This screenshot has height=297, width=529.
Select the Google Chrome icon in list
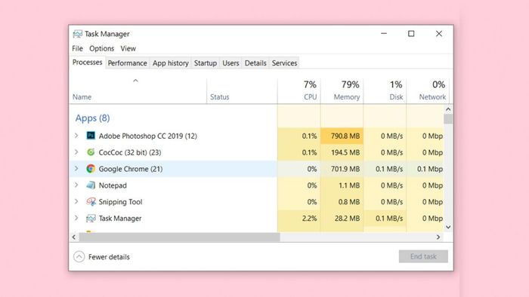tap(91, 169)
